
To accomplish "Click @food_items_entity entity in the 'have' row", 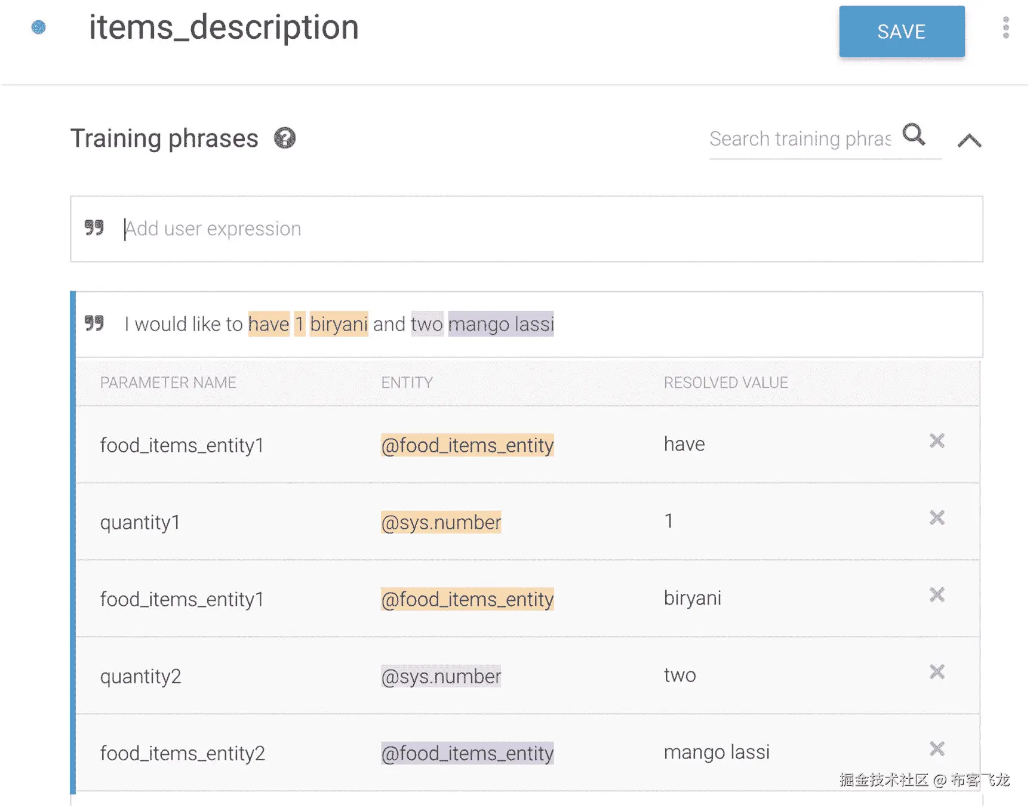I will 468,445.
